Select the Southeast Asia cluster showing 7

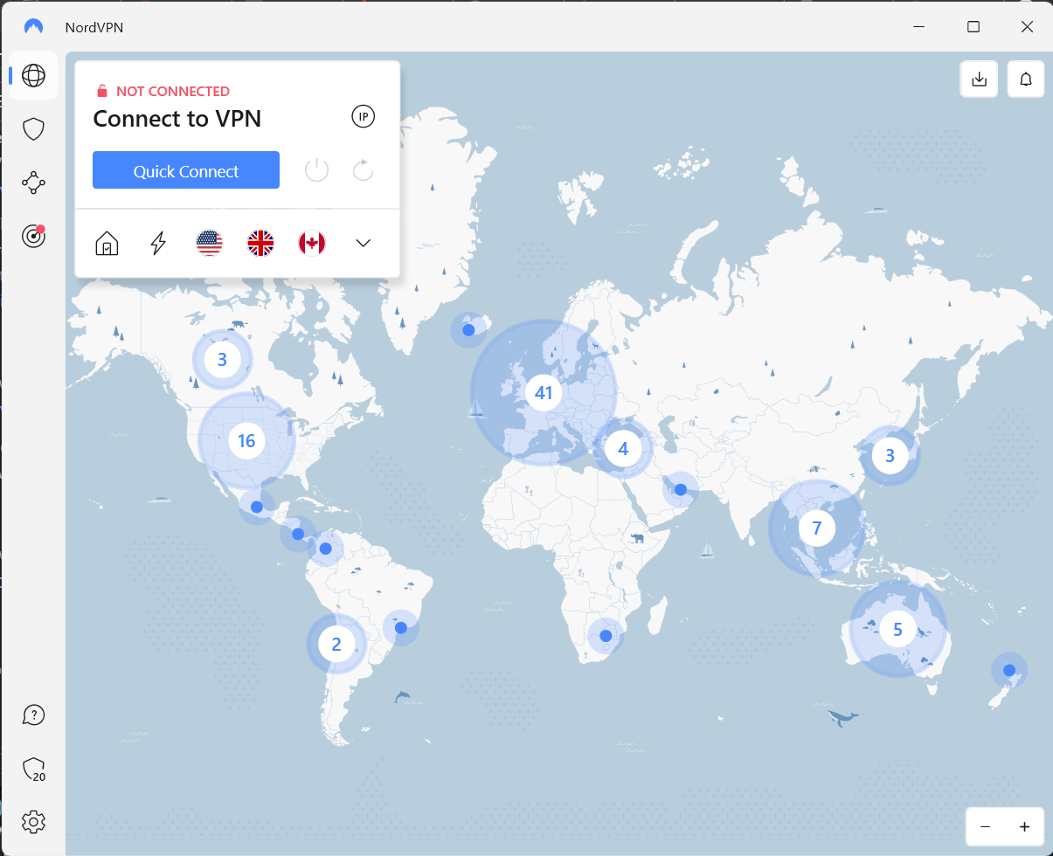tap(817, 528)
